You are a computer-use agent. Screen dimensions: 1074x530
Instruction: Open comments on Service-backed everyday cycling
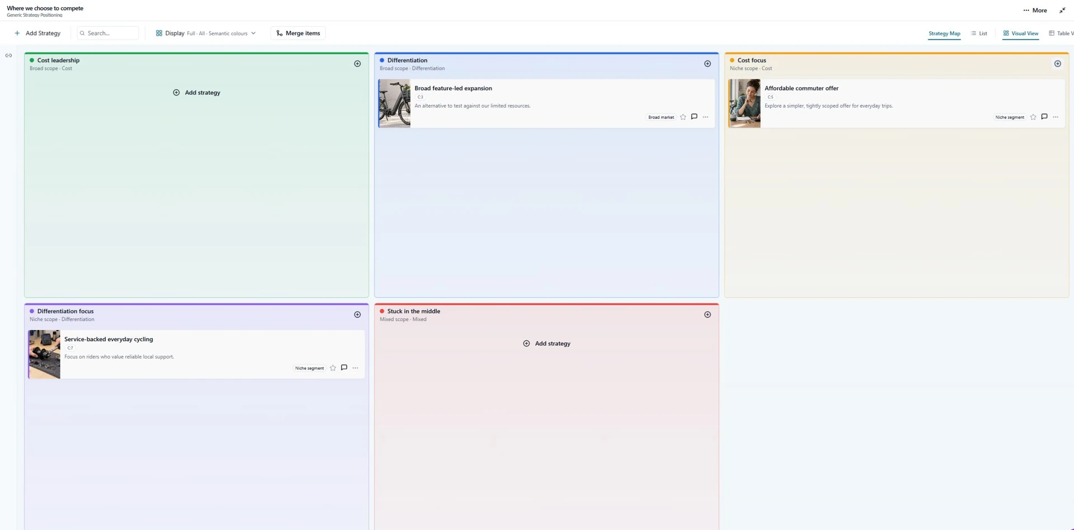[x=344, y=368]
